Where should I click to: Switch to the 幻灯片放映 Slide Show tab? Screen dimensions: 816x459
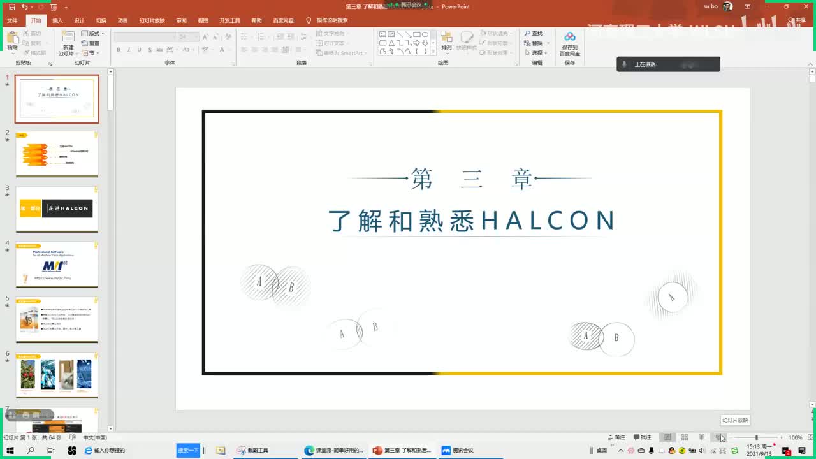tap(152, 20)
